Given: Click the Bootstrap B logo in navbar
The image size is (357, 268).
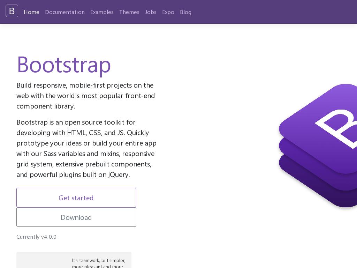Looking at the screenshot, I should [x=12, y=11].
